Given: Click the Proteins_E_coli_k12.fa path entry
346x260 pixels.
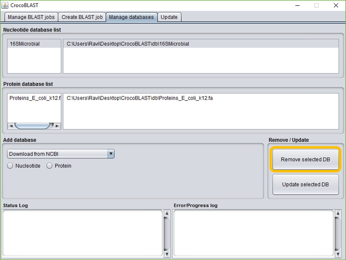Looking at the screenshot, I should [x=201, y=98].
